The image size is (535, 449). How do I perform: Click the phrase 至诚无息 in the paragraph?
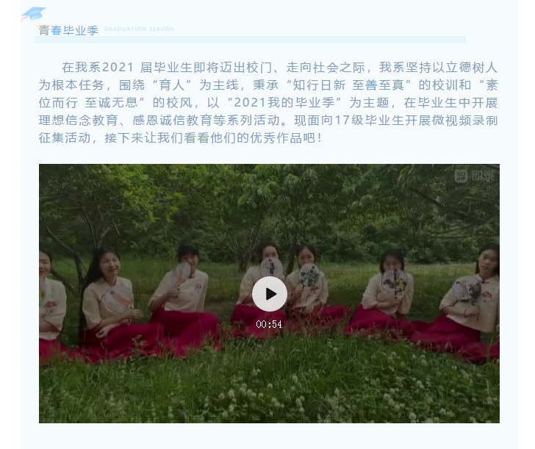tap(111, 103)
